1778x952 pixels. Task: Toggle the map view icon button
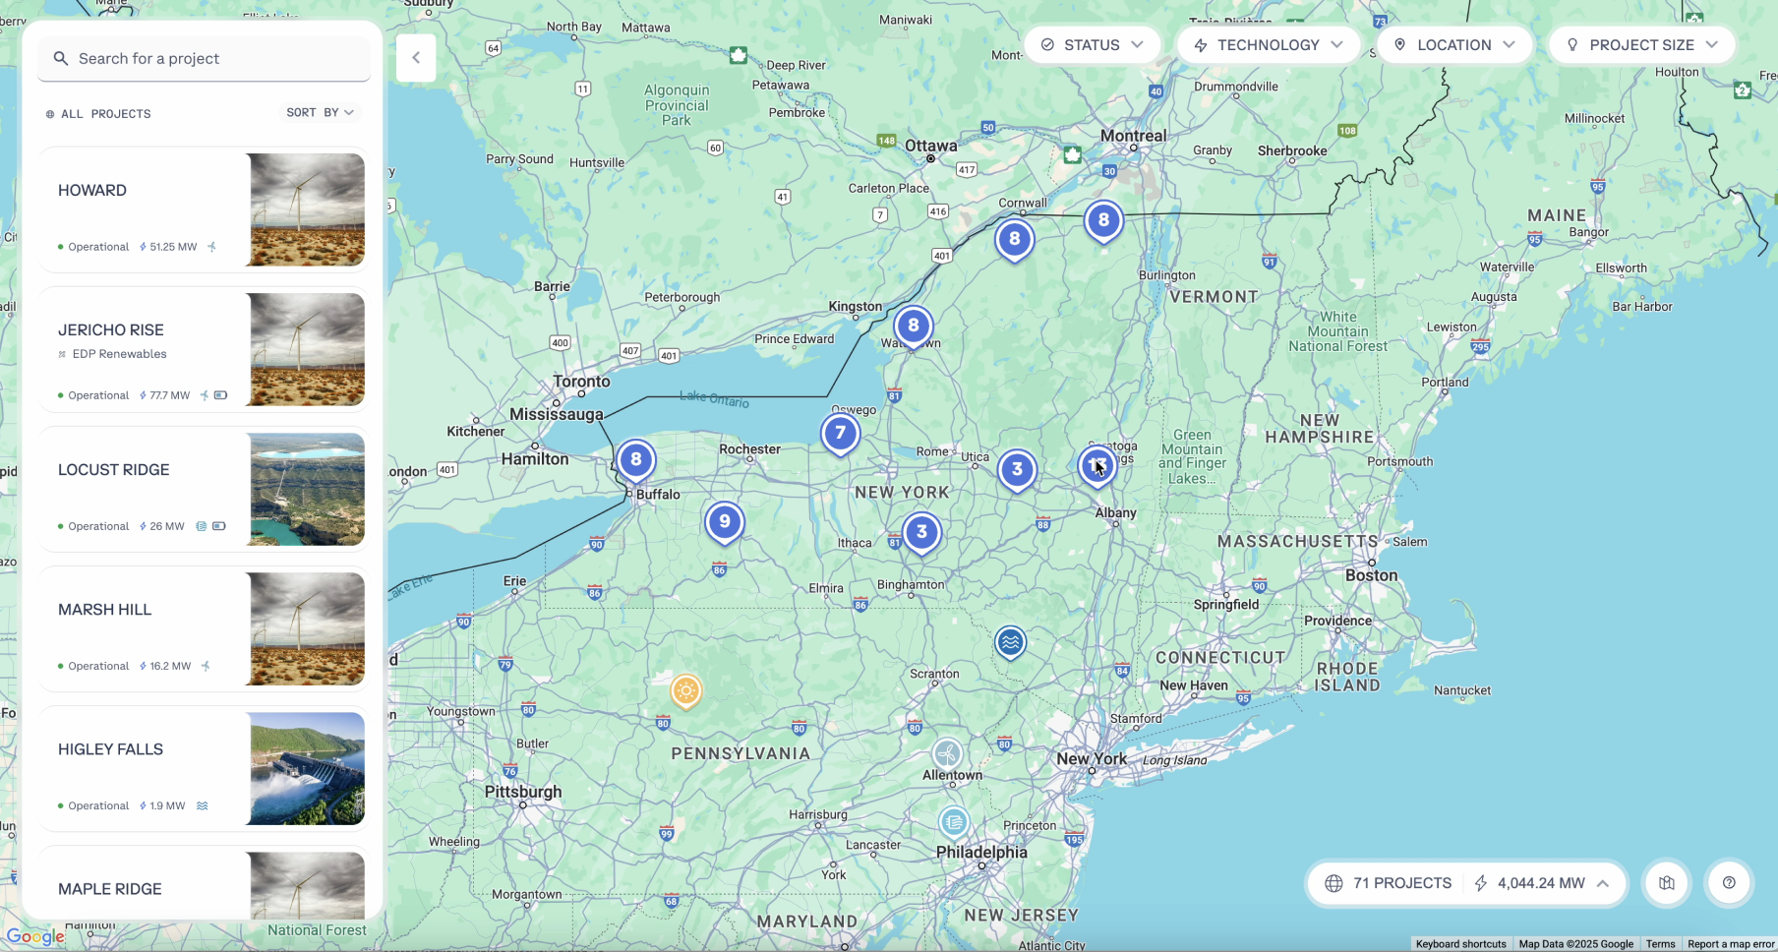(x=1666, y=882)
